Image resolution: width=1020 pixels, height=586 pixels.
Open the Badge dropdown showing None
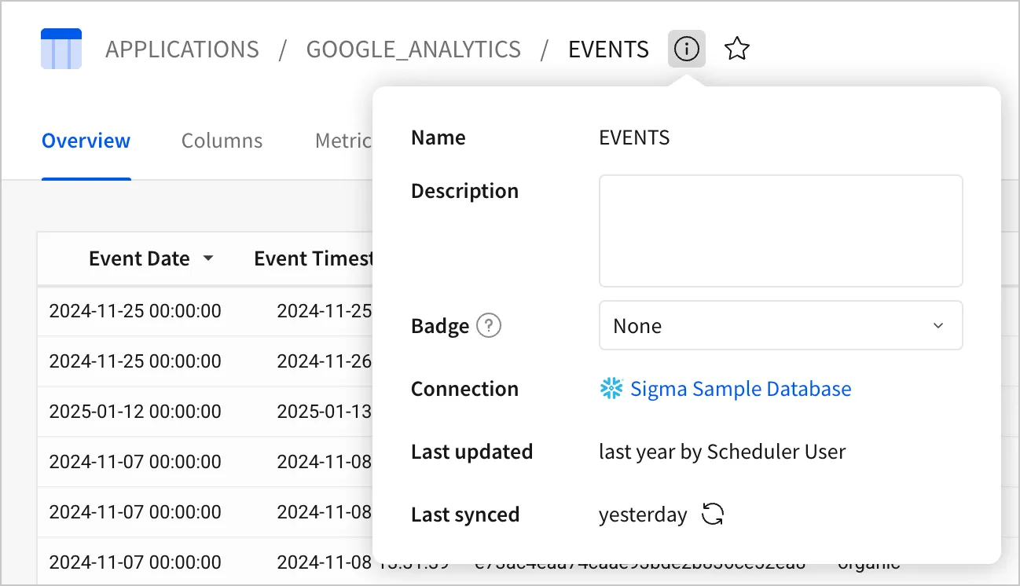(780, 325)
